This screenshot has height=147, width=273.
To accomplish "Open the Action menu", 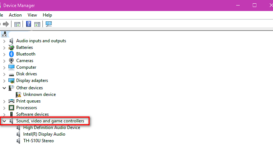I will 15,15.
